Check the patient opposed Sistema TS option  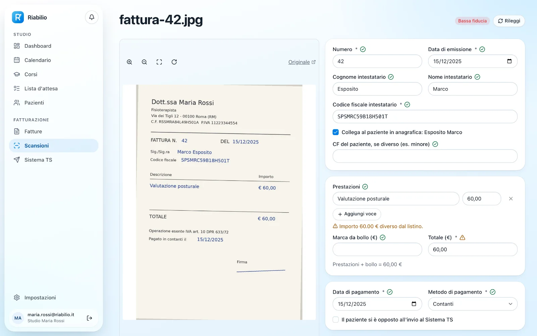pyautogui.click(x=336, y=320)
